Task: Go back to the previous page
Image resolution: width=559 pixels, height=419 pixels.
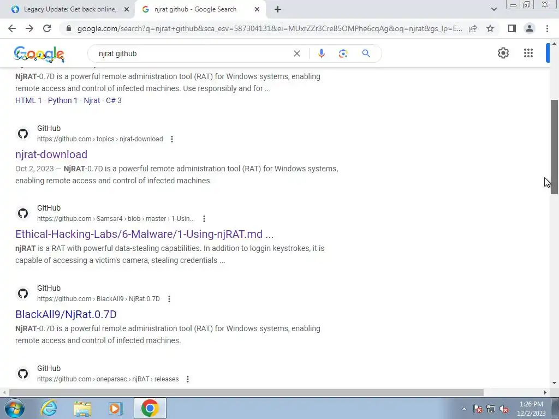Action: pyautogui.click(x=12, y=28)
